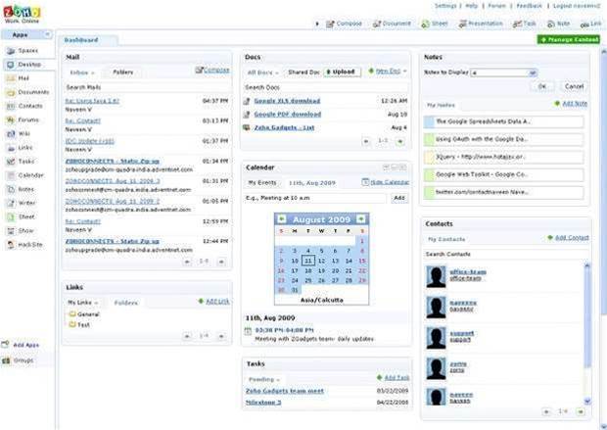Click OK button in Notes

point(542,86)
